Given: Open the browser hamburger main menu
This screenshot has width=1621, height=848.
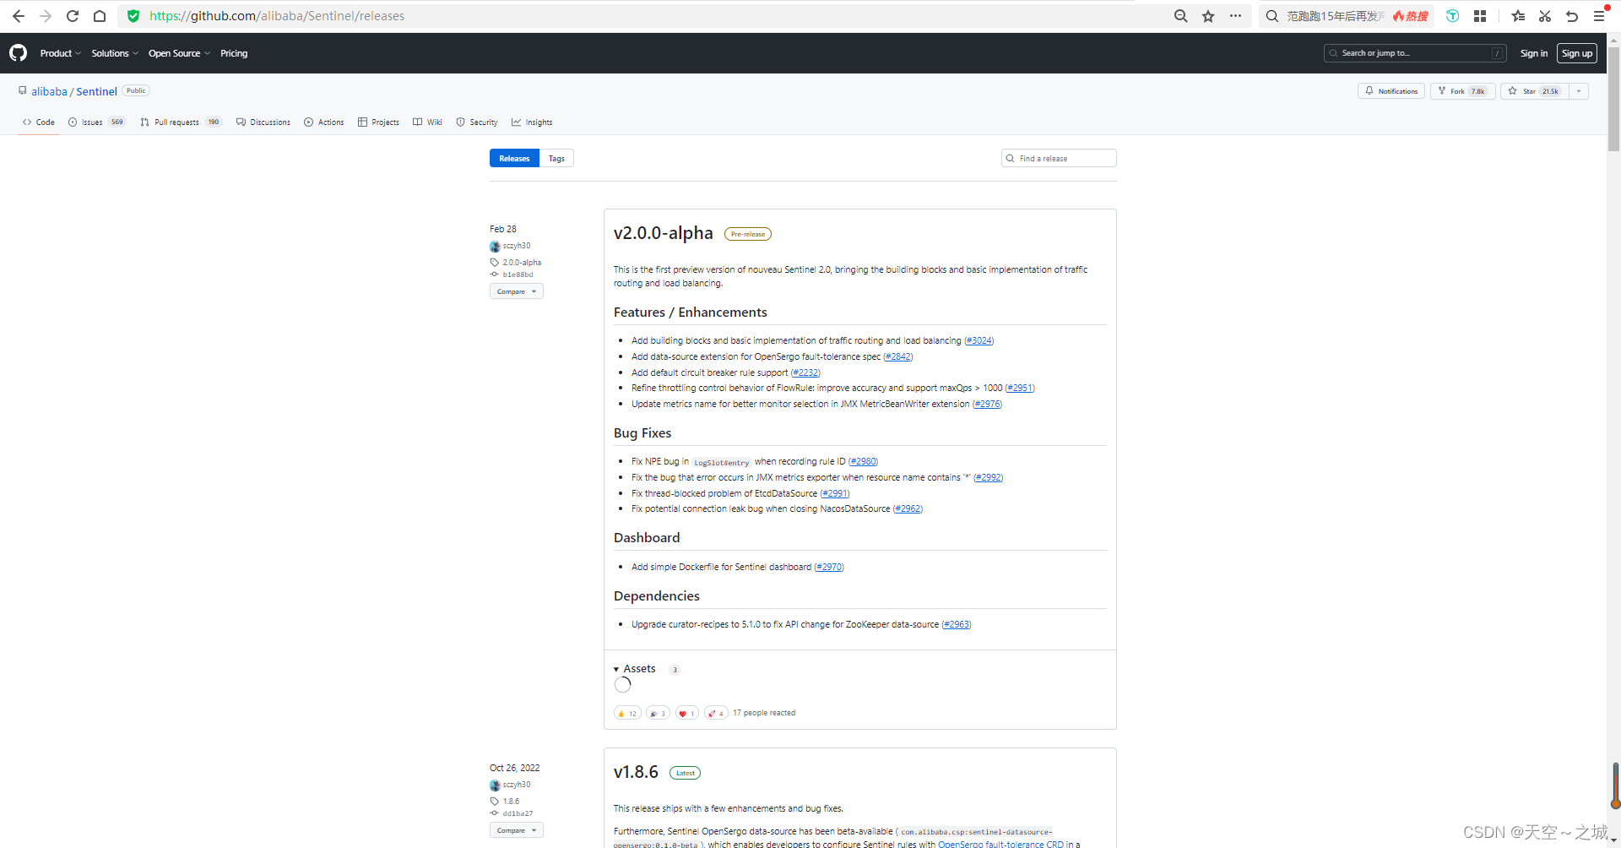Looking at the screenshot, I should (x=1599, y=16).
